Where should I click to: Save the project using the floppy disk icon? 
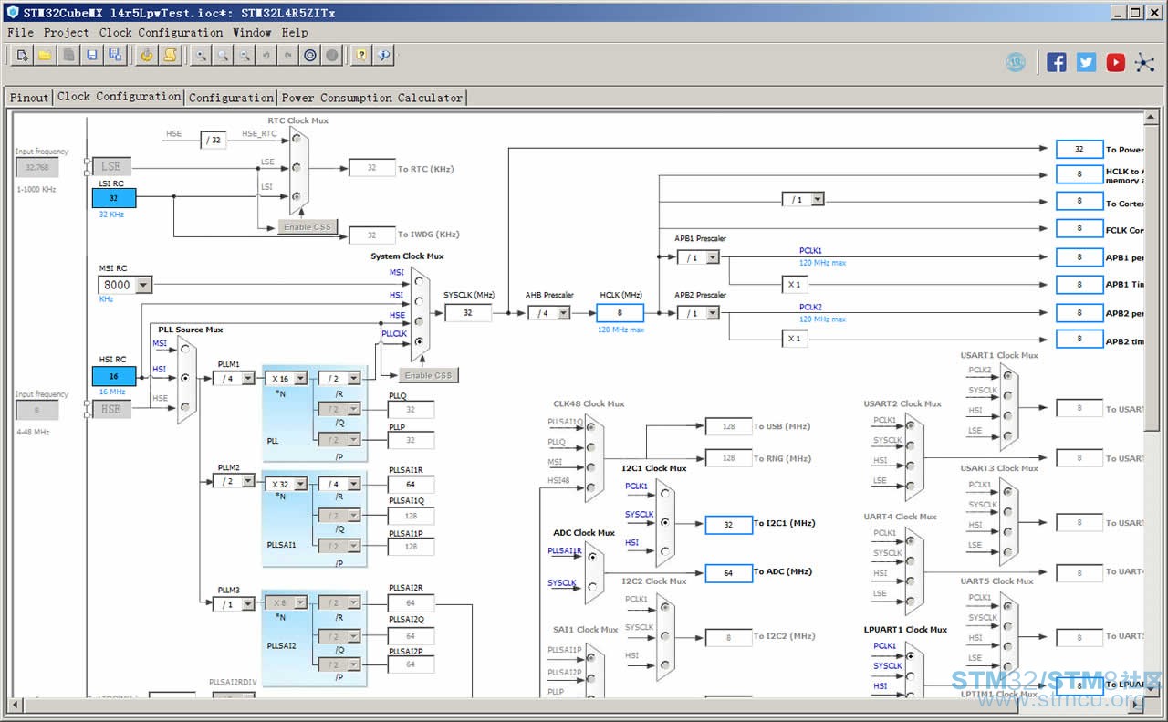click(92, 56)
